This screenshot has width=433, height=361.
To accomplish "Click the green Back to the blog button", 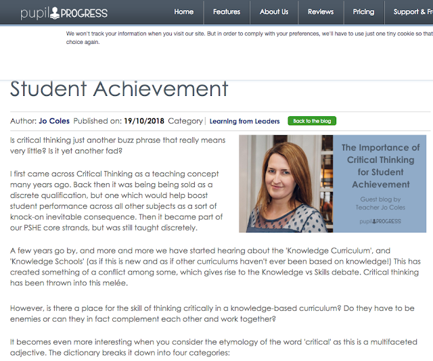I will tap(312, 121).
